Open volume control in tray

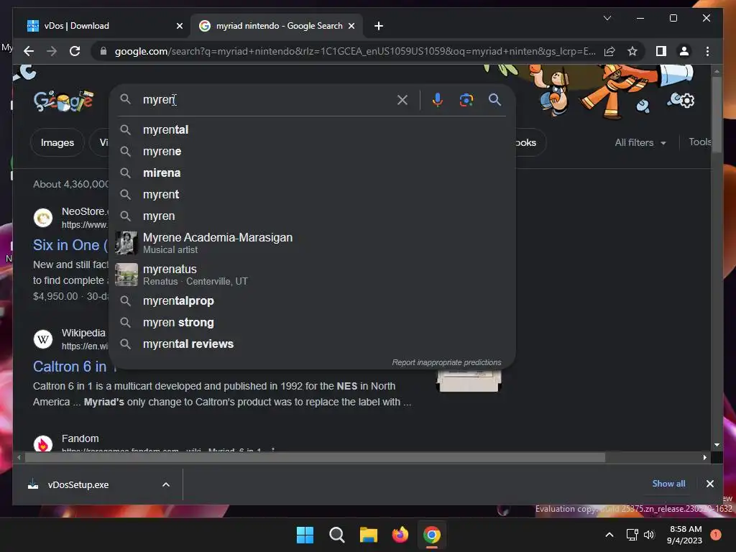pyautogui.click(x=649, y=535)
